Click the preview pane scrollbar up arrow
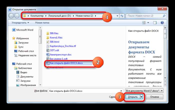Screen dimensions: 175x110 pyautogui.click(x=165, y=28)
